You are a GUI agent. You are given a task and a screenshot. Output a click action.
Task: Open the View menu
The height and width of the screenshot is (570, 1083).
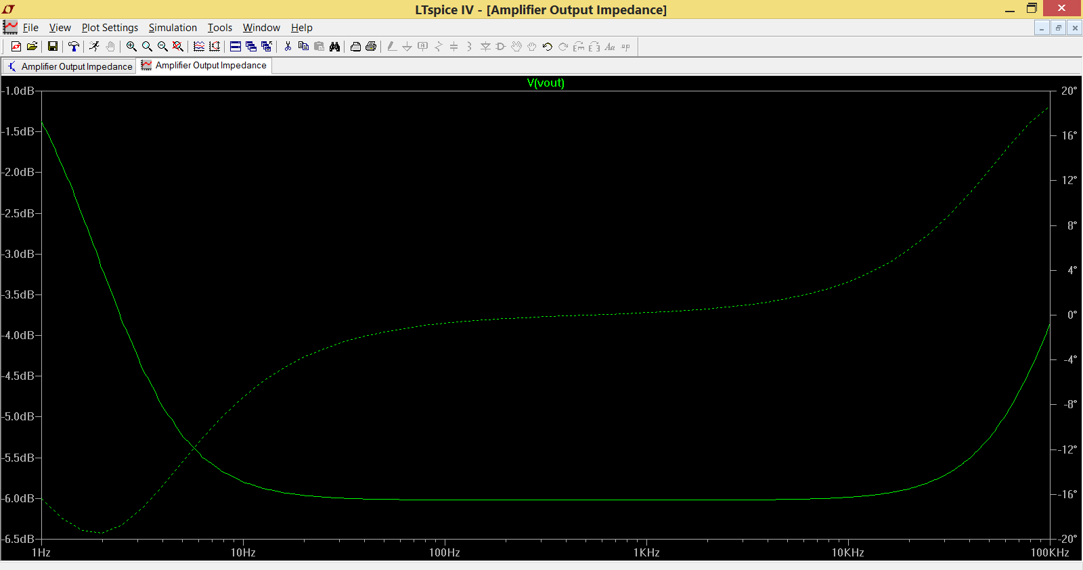click(60, 28)
